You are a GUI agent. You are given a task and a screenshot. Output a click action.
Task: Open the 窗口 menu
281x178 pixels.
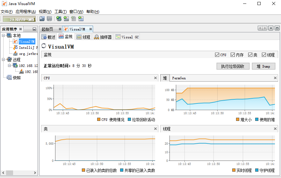(x=76, y=12)
